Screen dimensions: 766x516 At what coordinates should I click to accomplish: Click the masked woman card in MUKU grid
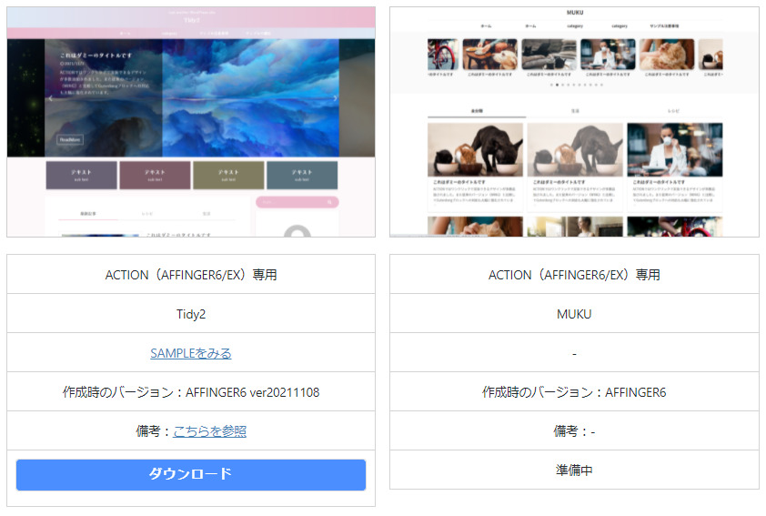coord(675,167)
